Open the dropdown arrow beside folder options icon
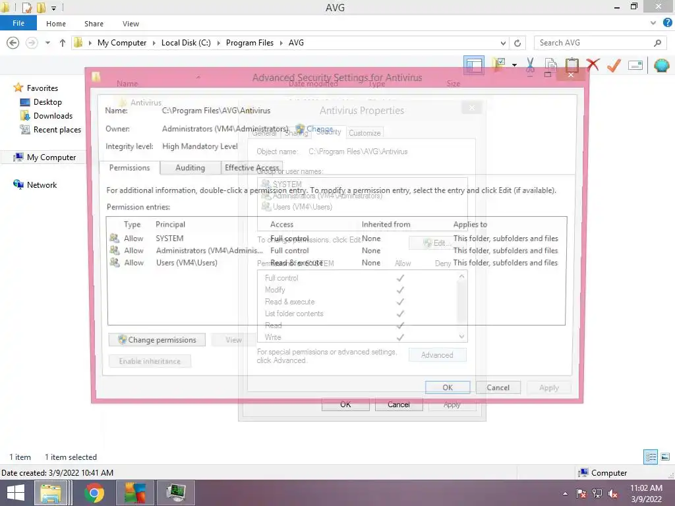 514,65
